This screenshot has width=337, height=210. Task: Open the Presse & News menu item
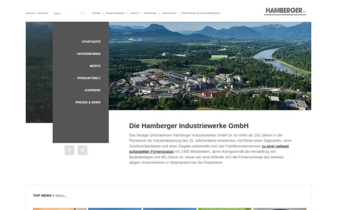tap(88, 102)
